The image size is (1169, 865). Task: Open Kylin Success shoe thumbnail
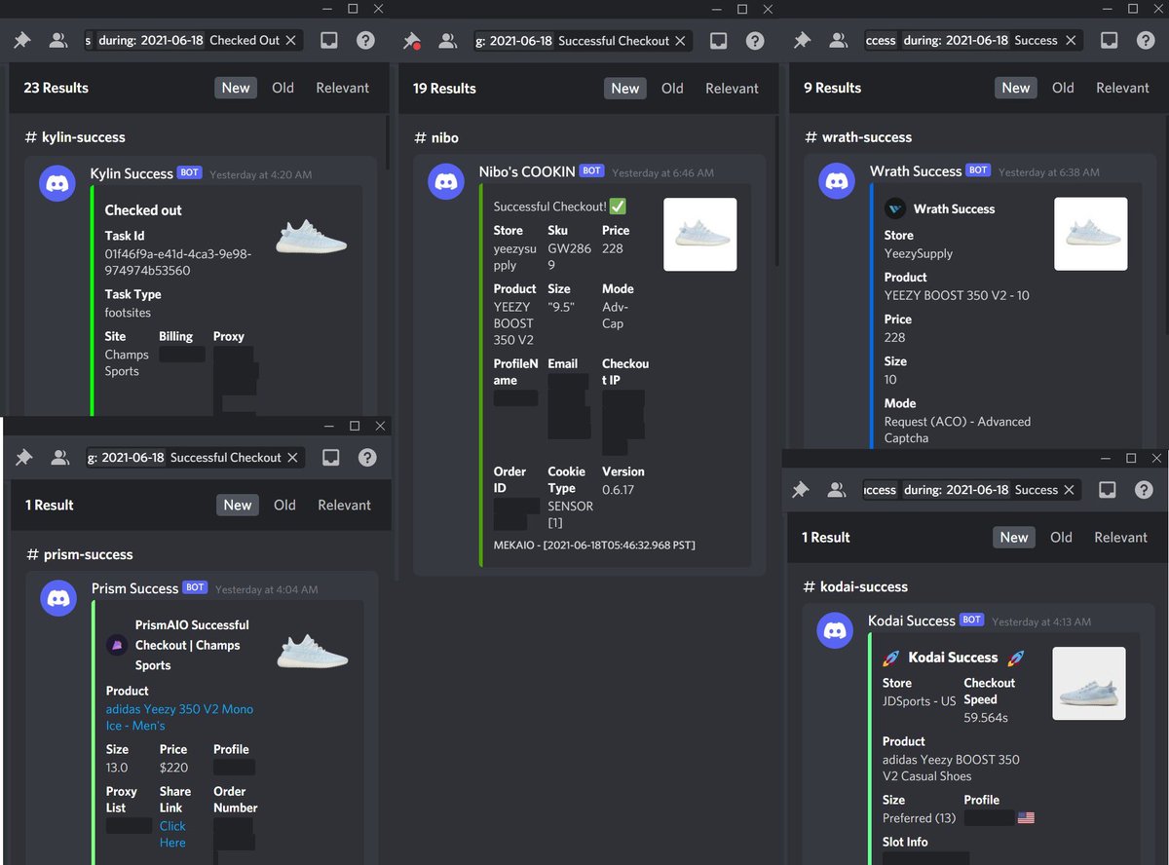click(312, 236)
